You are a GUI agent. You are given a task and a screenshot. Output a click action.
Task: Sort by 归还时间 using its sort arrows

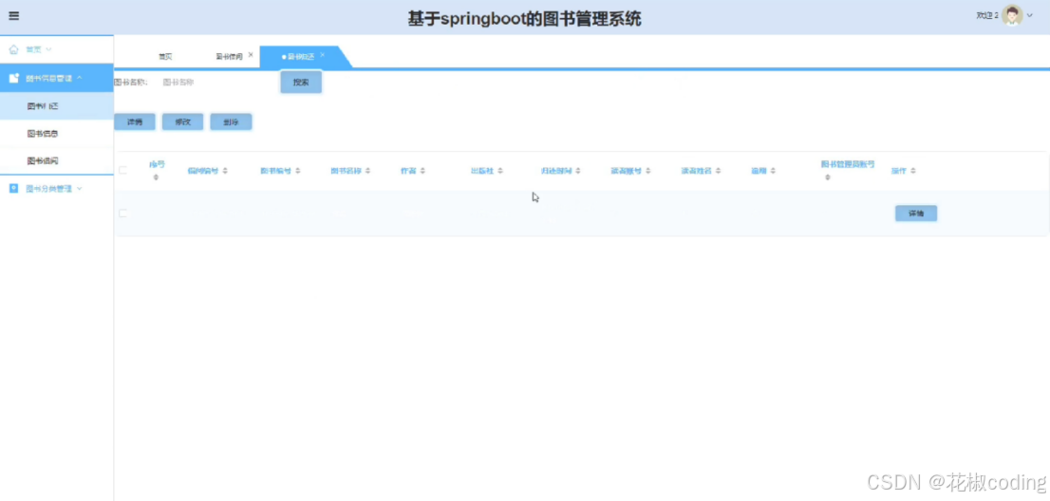point(577,171)
